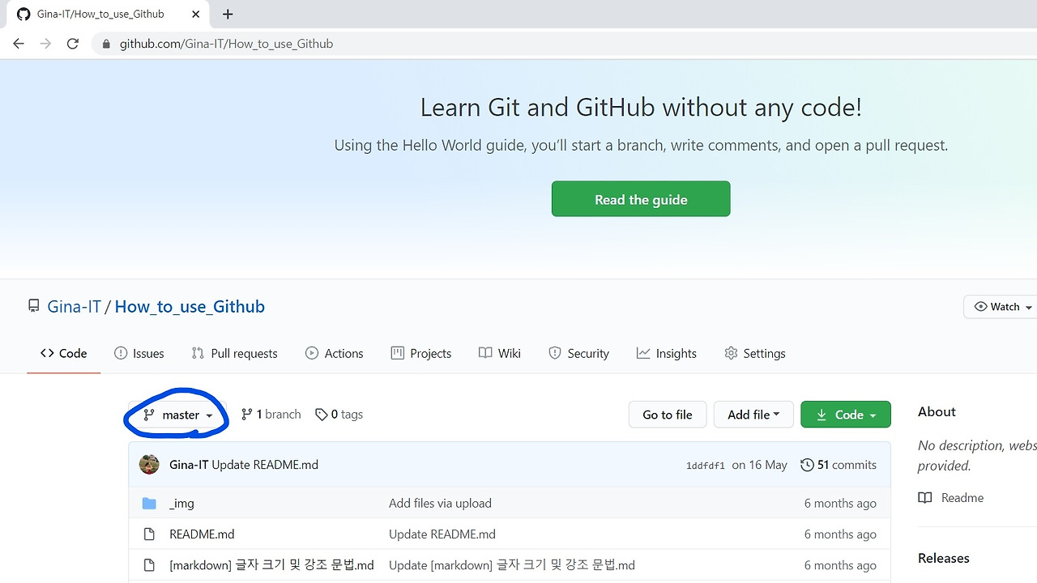Click the Releases heading in sidebar
The image size is (1037, 583).
pyautogui.click(x=944, y=558)
